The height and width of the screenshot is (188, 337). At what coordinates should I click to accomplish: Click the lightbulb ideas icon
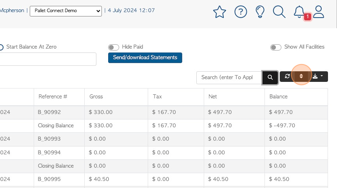click(x=260, y=12)
